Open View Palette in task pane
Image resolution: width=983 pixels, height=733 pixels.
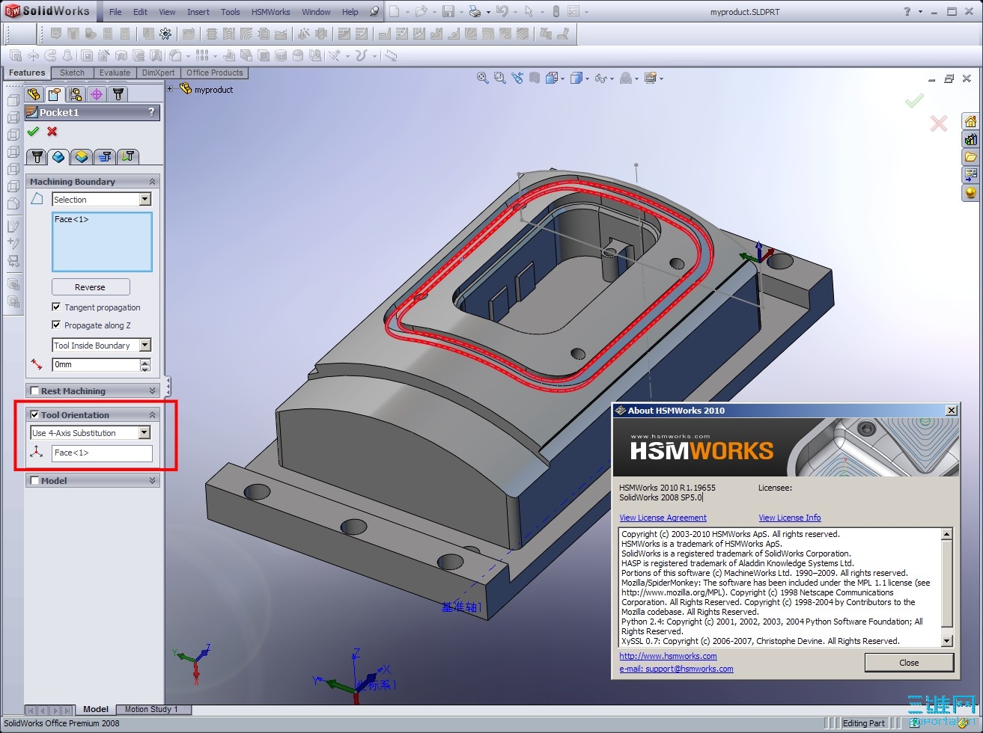[x=970, y=175]
